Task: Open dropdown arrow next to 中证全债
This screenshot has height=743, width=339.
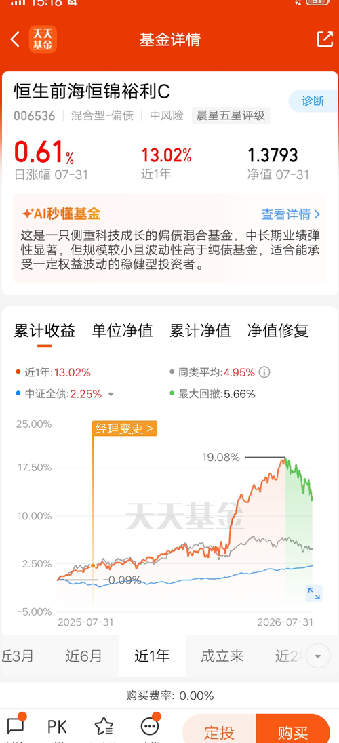Action: (x=111, y=395)
